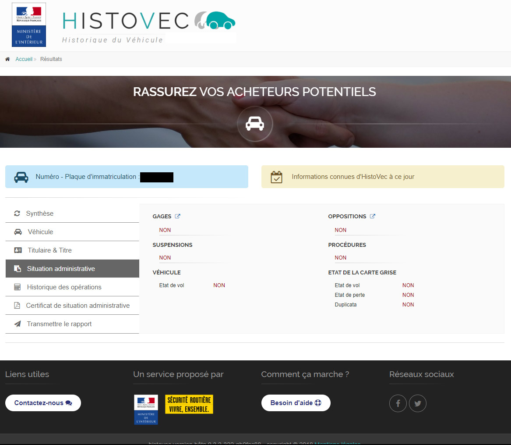
Task: Open Certificat de situation administrative tab
Action: pos(72,306)
